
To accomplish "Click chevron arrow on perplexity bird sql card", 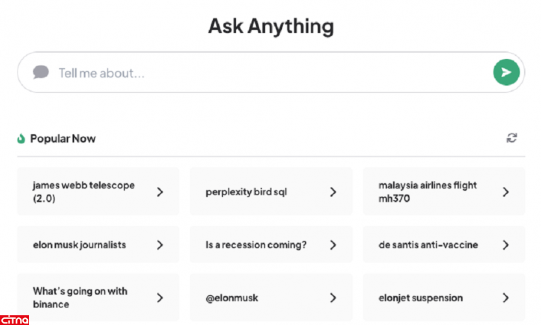I will coord(333,192).
